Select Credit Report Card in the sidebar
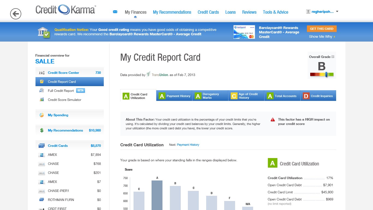The width and height of the screenshot is (373, 210). tap(70, 82)
